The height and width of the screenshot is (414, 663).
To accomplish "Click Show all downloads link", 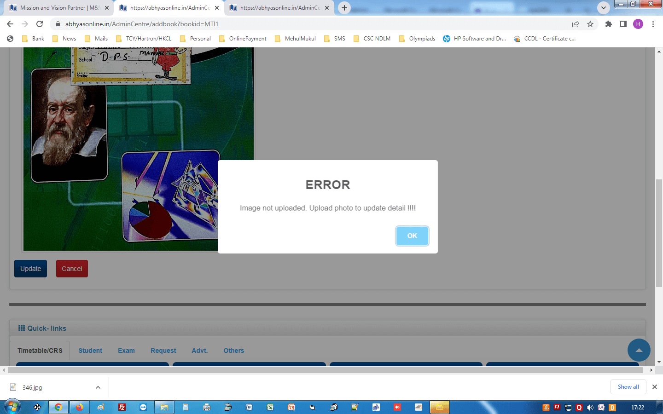I will coord(628,387).
